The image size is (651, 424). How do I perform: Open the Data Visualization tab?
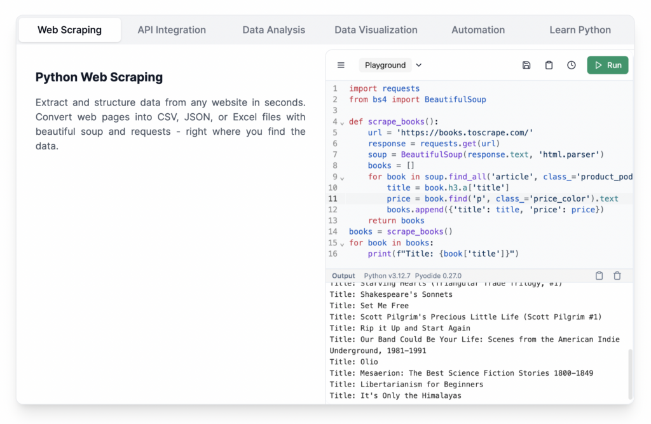point(376,30)
